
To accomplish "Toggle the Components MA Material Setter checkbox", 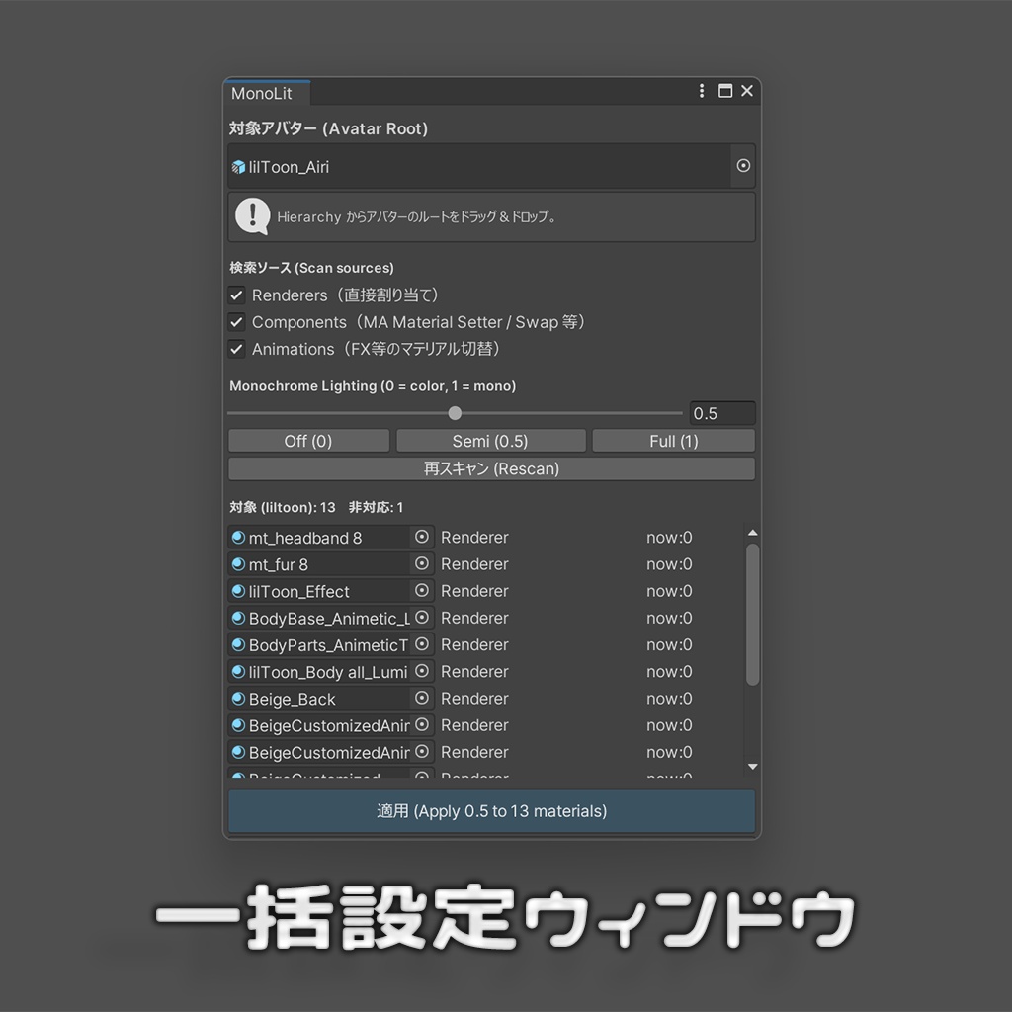I will tap(237, 322).
